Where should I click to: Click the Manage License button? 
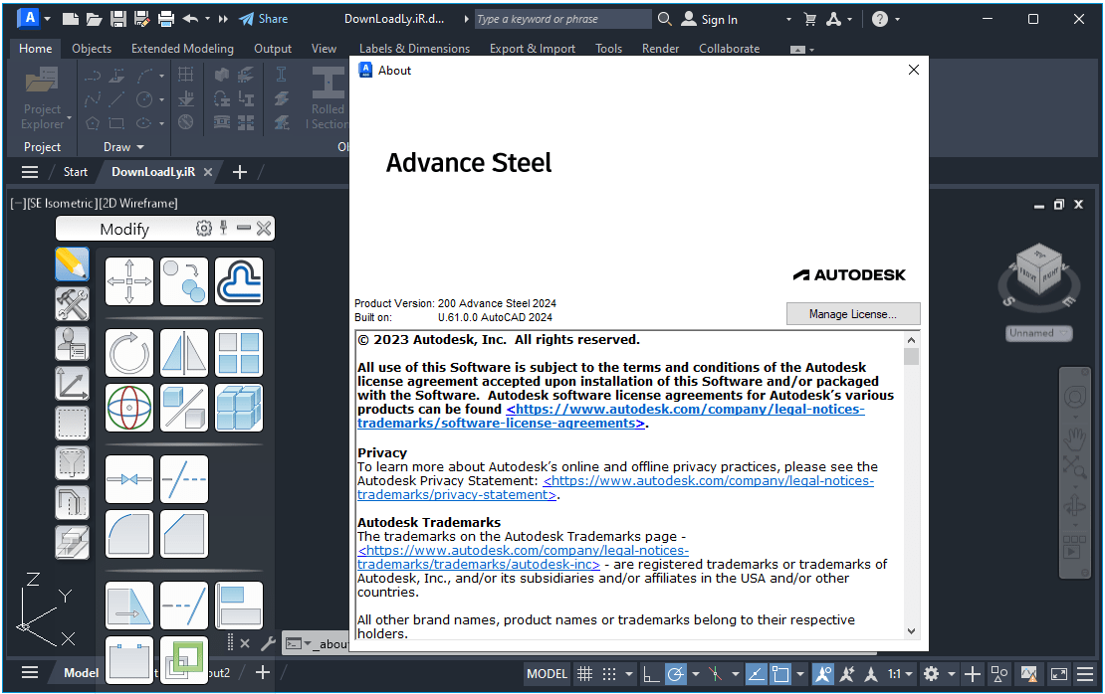tap(853, 313)
